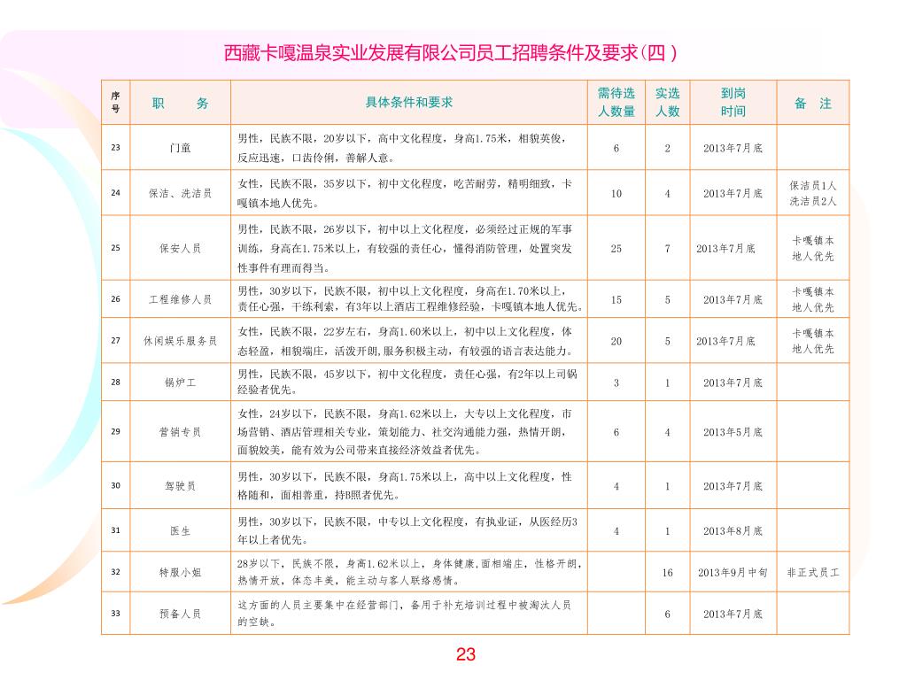
Task: Select the 医生 job title cell
Action: coord(180,531)
